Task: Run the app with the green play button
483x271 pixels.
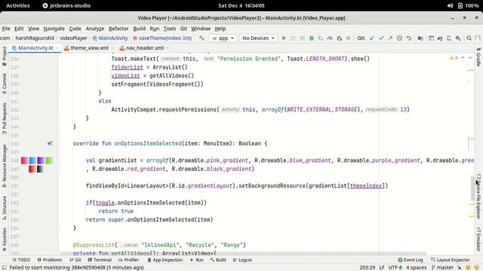Action: click(284, 38)
